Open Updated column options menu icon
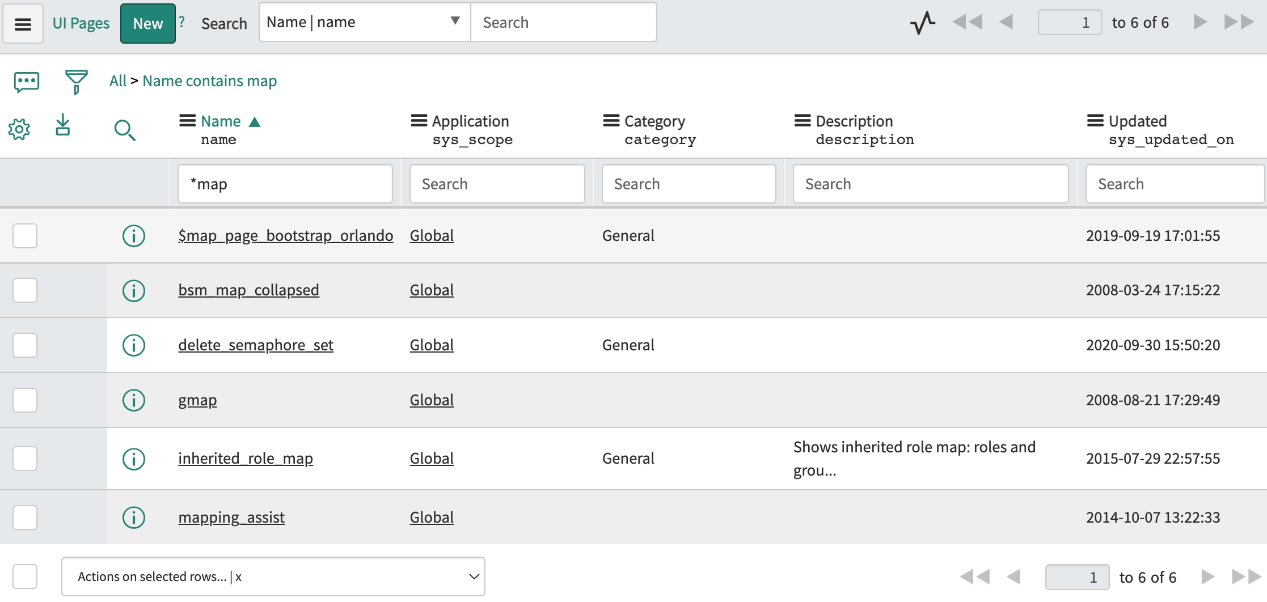This screenshot has height=602, width=1267. 1096,121
